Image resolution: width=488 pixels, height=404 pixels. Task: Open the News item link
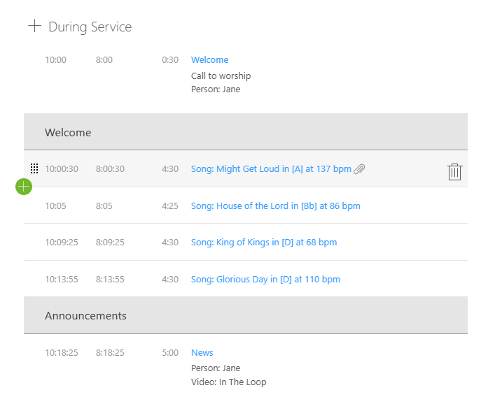pos(202,353)
